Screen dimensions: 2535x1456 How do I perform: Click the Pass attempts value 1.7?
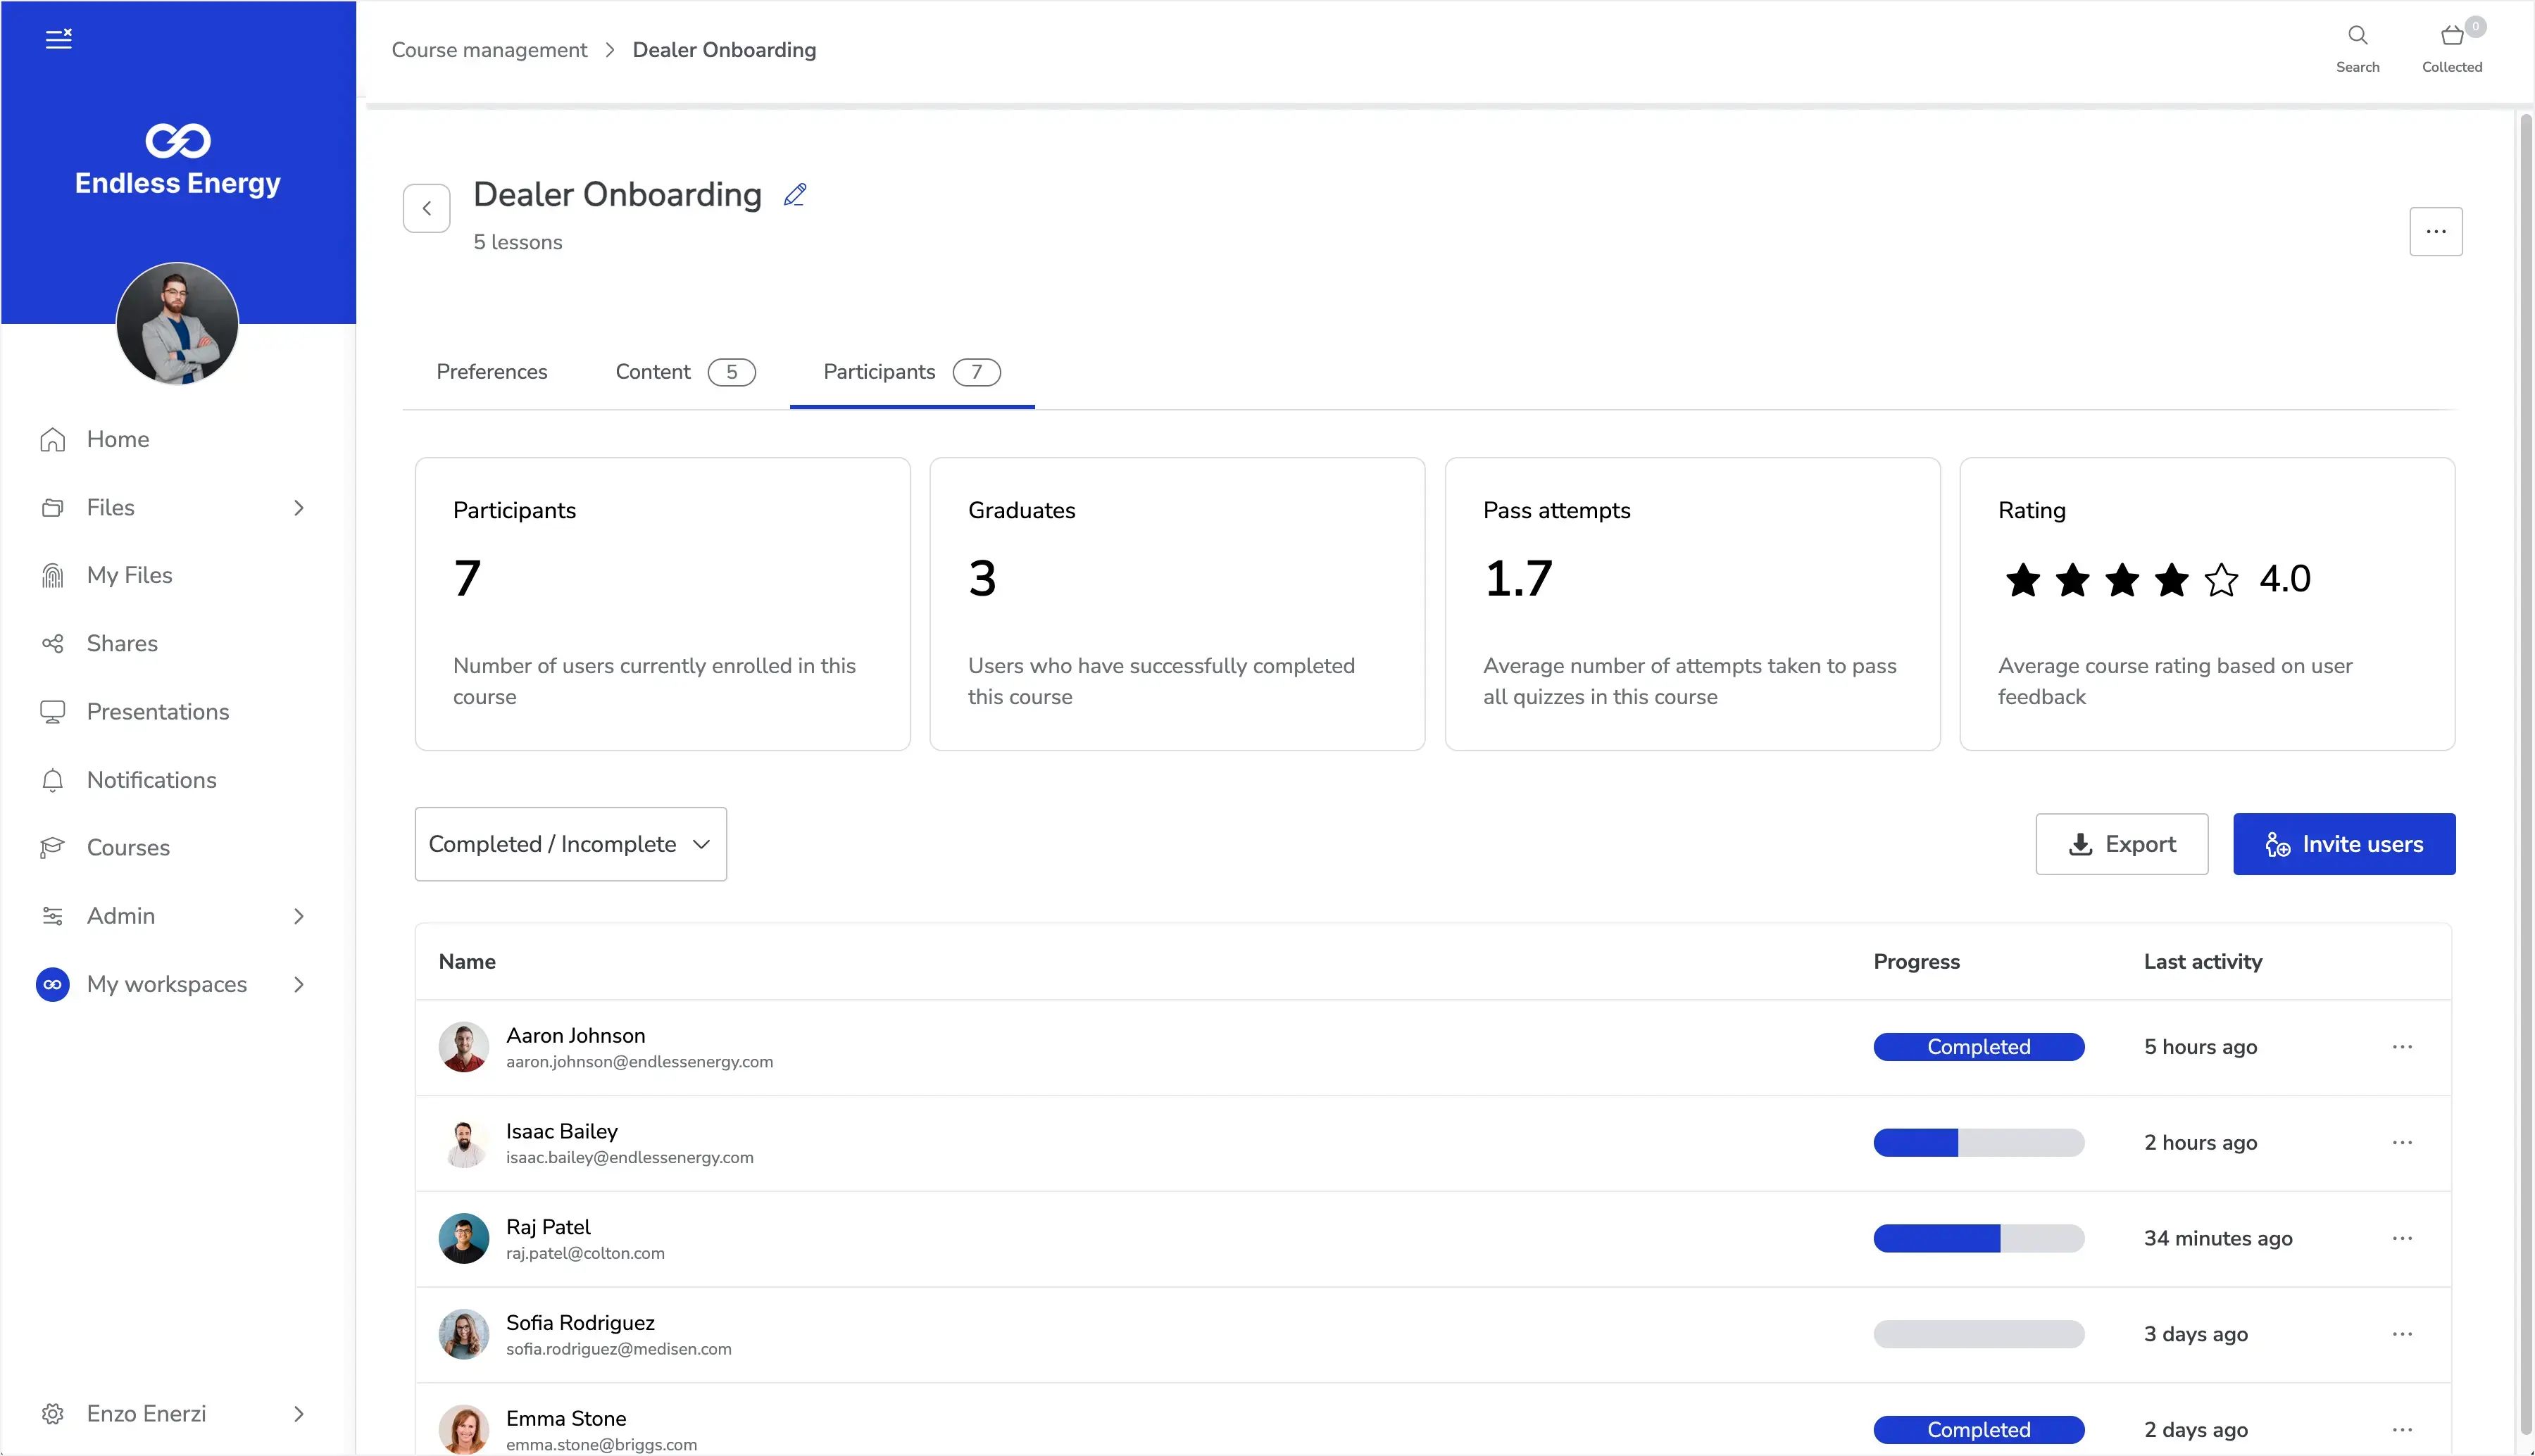(1518, 579)
